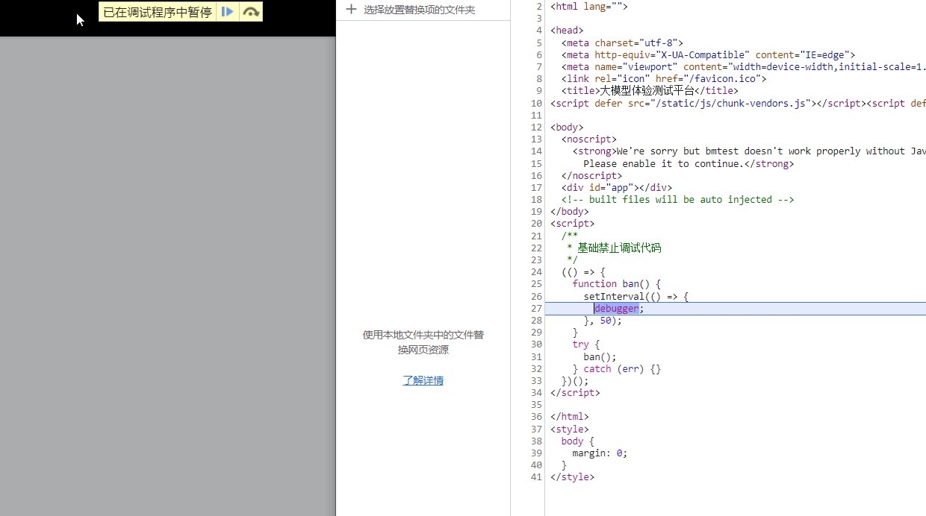Click the /favicon.ico link href
Screen dimensions: 926x516
pos(709,79)
